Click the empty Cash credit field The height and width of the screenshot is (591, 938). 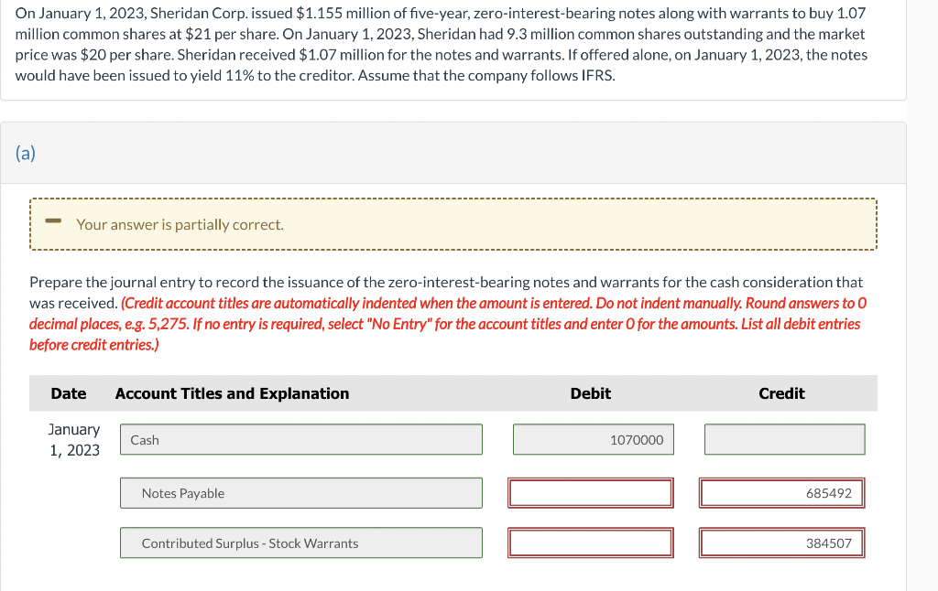(x=783, y=439)
